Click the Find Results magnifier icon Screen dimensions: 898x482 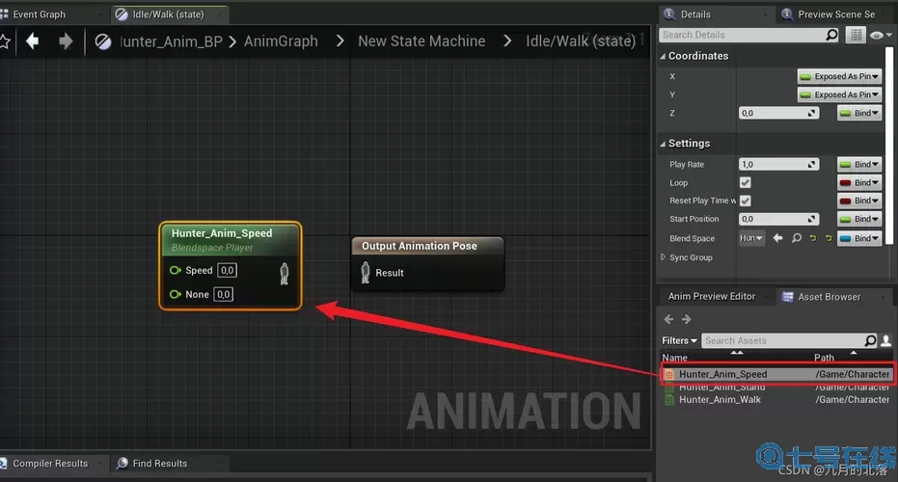(x=122, y=463)
